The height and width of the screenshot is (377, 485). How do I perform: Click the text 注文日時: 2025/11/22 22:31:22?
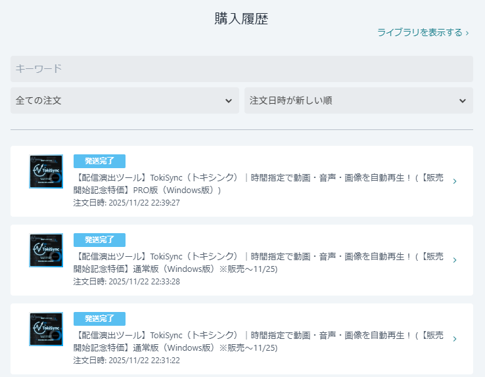(127, 361)
